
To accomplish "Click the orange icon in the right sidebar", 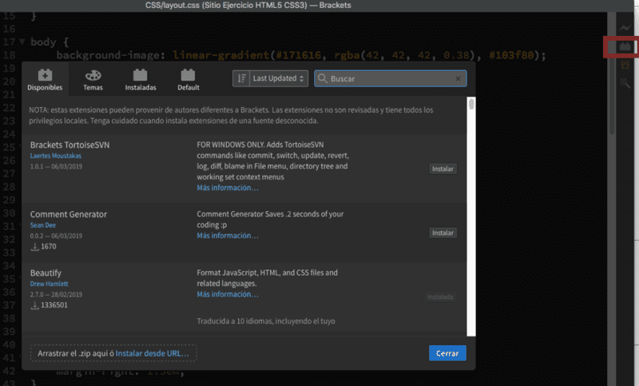I will pyautogui.click(x=625, y=66).
